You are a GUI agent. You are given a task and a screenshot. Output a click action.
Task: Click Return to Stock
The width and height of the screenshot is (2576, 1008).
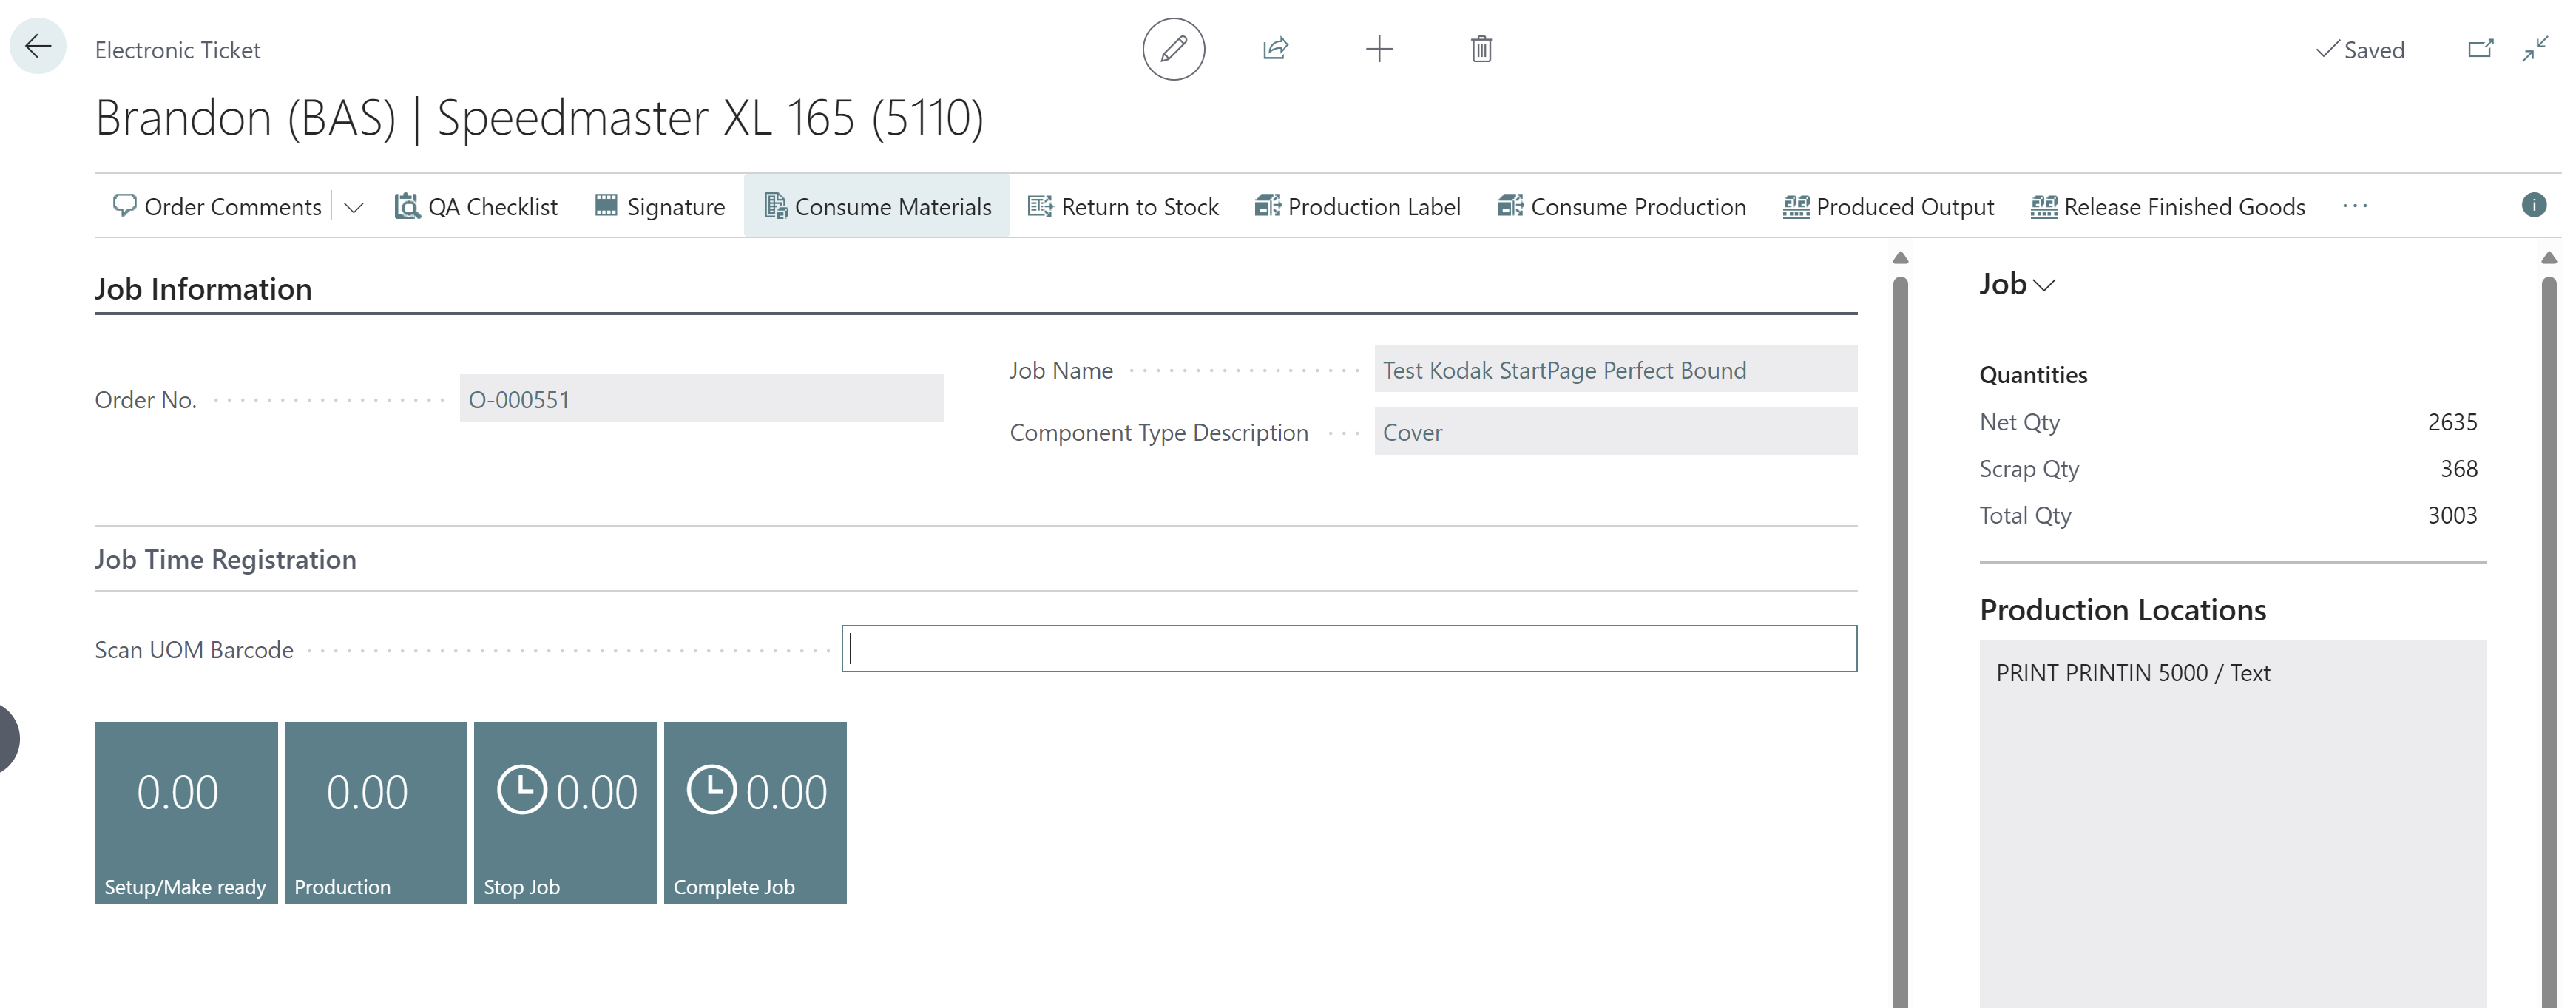1123,207
